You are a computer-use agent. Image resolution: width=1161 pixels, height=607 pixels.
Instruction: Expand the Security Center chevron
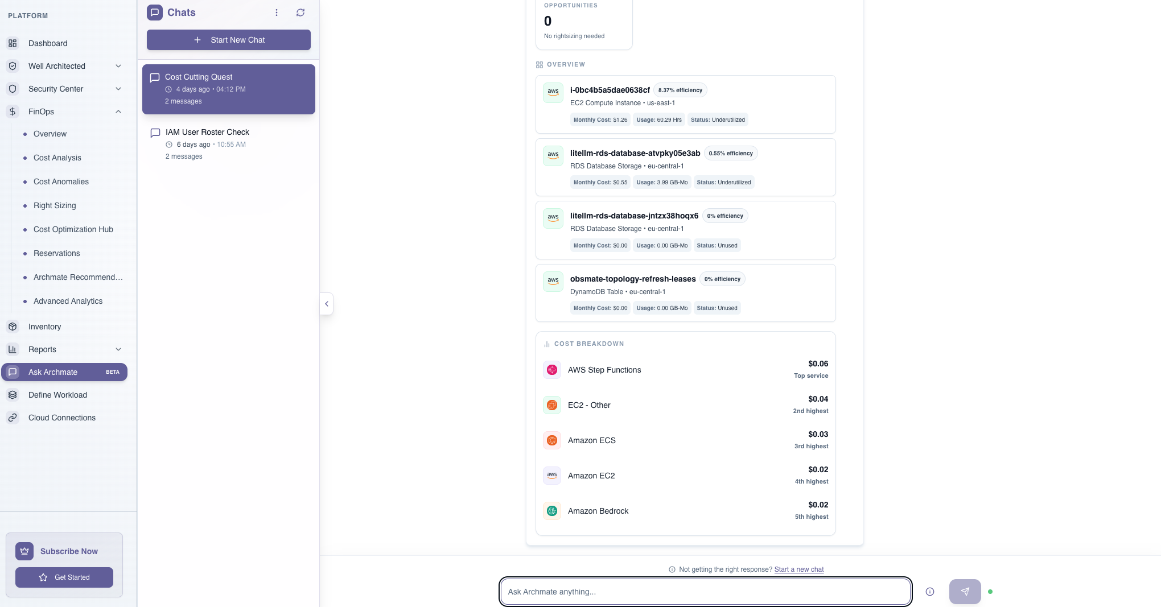point(118,89)
